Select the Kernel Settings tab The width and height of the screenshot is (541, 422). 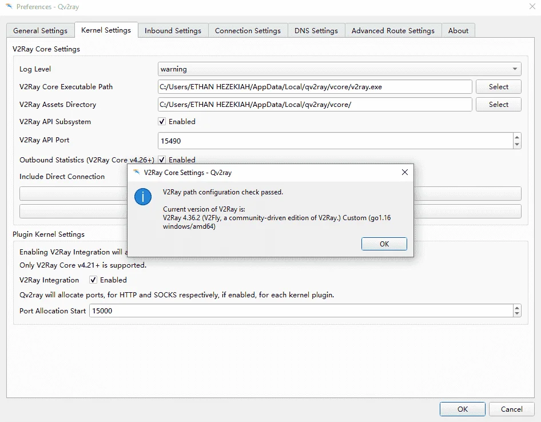(106, 30)
